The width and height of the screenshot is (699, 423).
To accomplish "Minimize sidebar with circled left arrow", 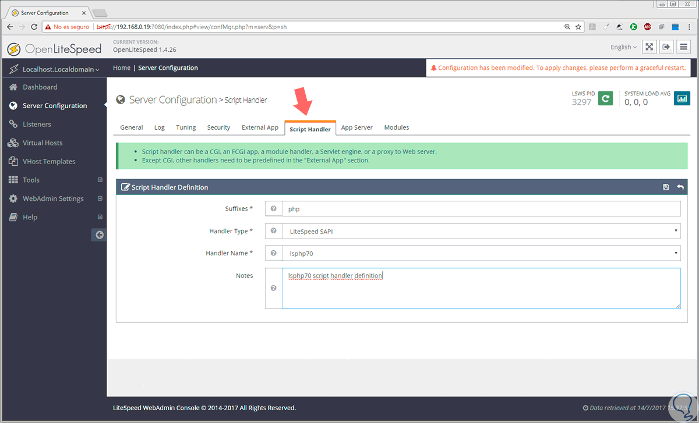I will [x=99, y=235].
